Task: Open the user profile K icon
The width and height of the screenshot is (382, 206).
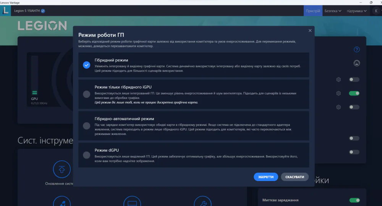Action: [x=376, y=11]
